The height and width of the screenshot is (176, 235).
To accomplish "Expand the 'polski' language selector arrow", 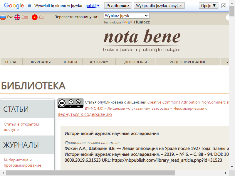I will pyautogui.click(x=98, y=6).
